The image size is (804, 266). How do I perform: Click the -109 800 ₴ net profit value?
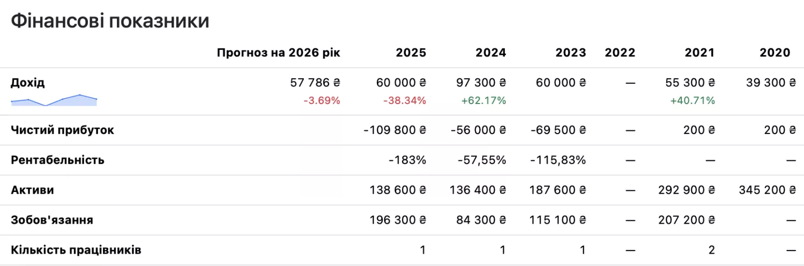pyautogui.click(x=395, y=130)
